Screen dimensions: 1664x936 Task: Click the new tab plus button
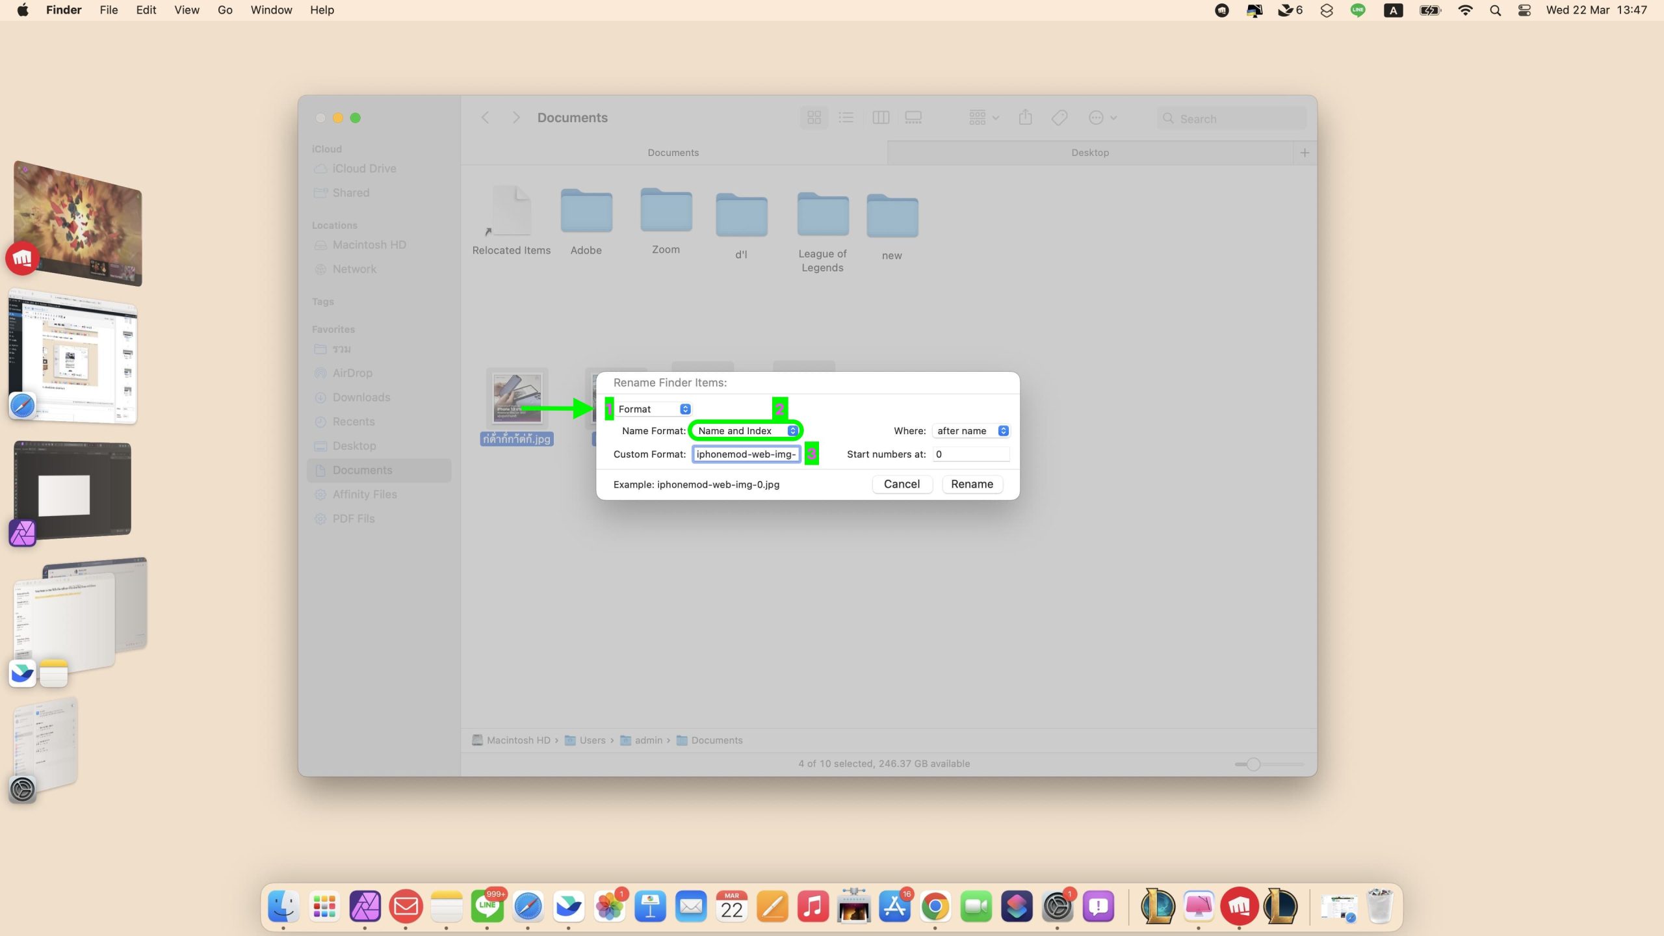point(1305,153)
